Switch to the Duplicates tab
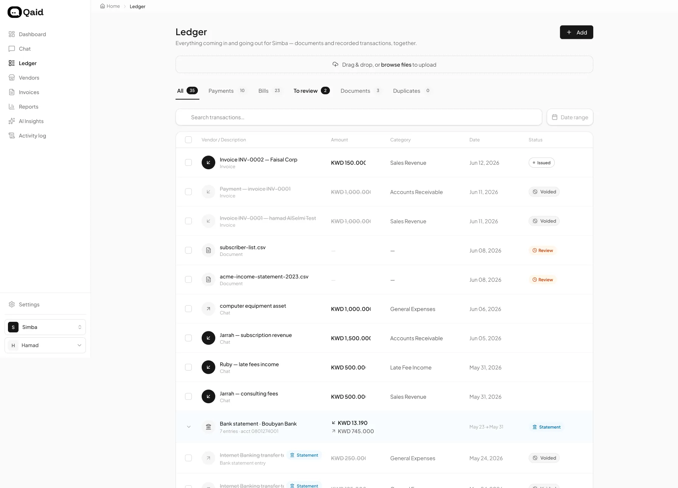Viewport: 678px width, 488px height. [x=412, y=91]
